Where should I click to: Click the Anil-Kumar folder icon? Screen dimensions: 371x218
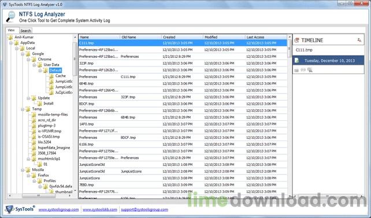click(10, 37)
